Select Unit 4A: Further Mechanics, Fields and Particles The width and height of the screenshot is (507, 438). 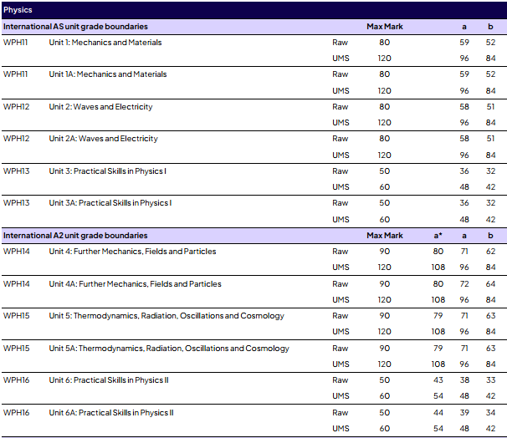click(x=135, y=284)
